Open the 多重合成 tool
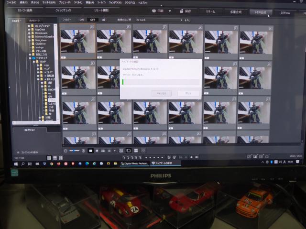The image size is (306, 229). coord(236,12)
